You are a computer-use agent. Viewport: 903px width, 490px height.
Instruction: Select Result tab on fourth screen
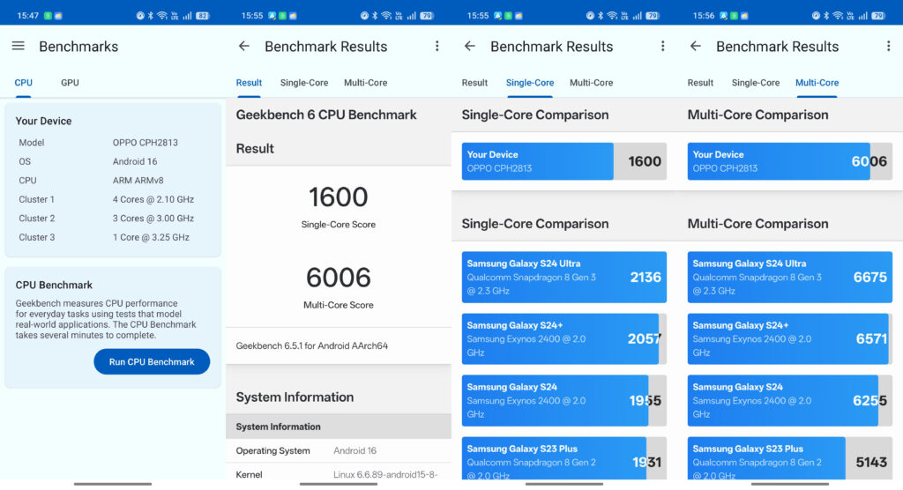point(700,83)
